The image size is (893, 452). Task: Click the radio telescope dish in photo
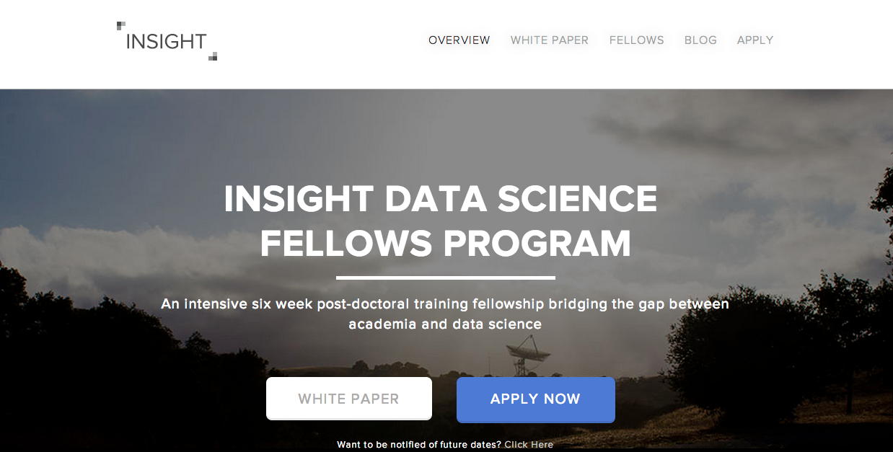point(526,355)
